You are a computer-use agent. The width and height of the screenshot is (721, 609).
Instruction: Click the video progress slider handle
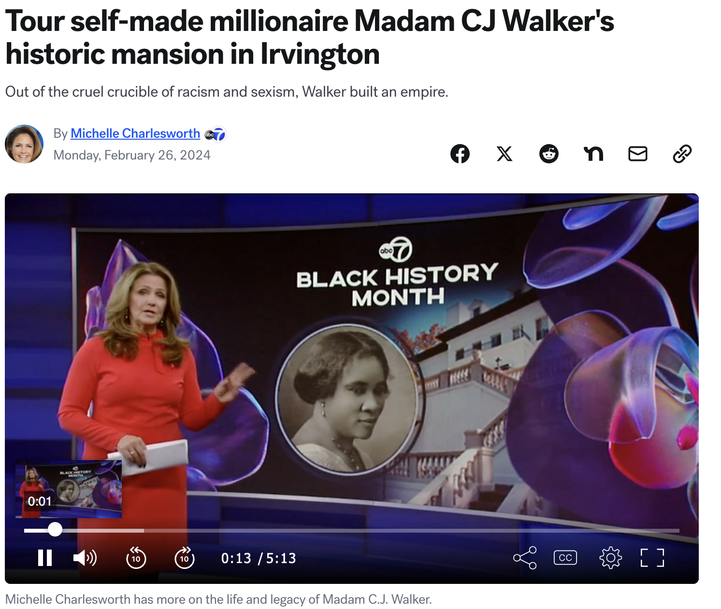pyautogui.click(x=55, y=530)
